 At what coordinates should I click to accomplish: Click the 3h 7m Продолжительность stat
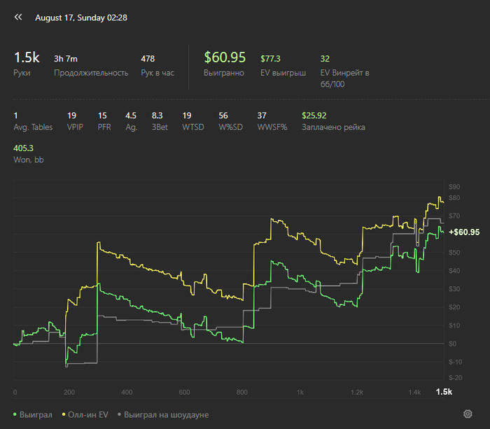point(90,65)
